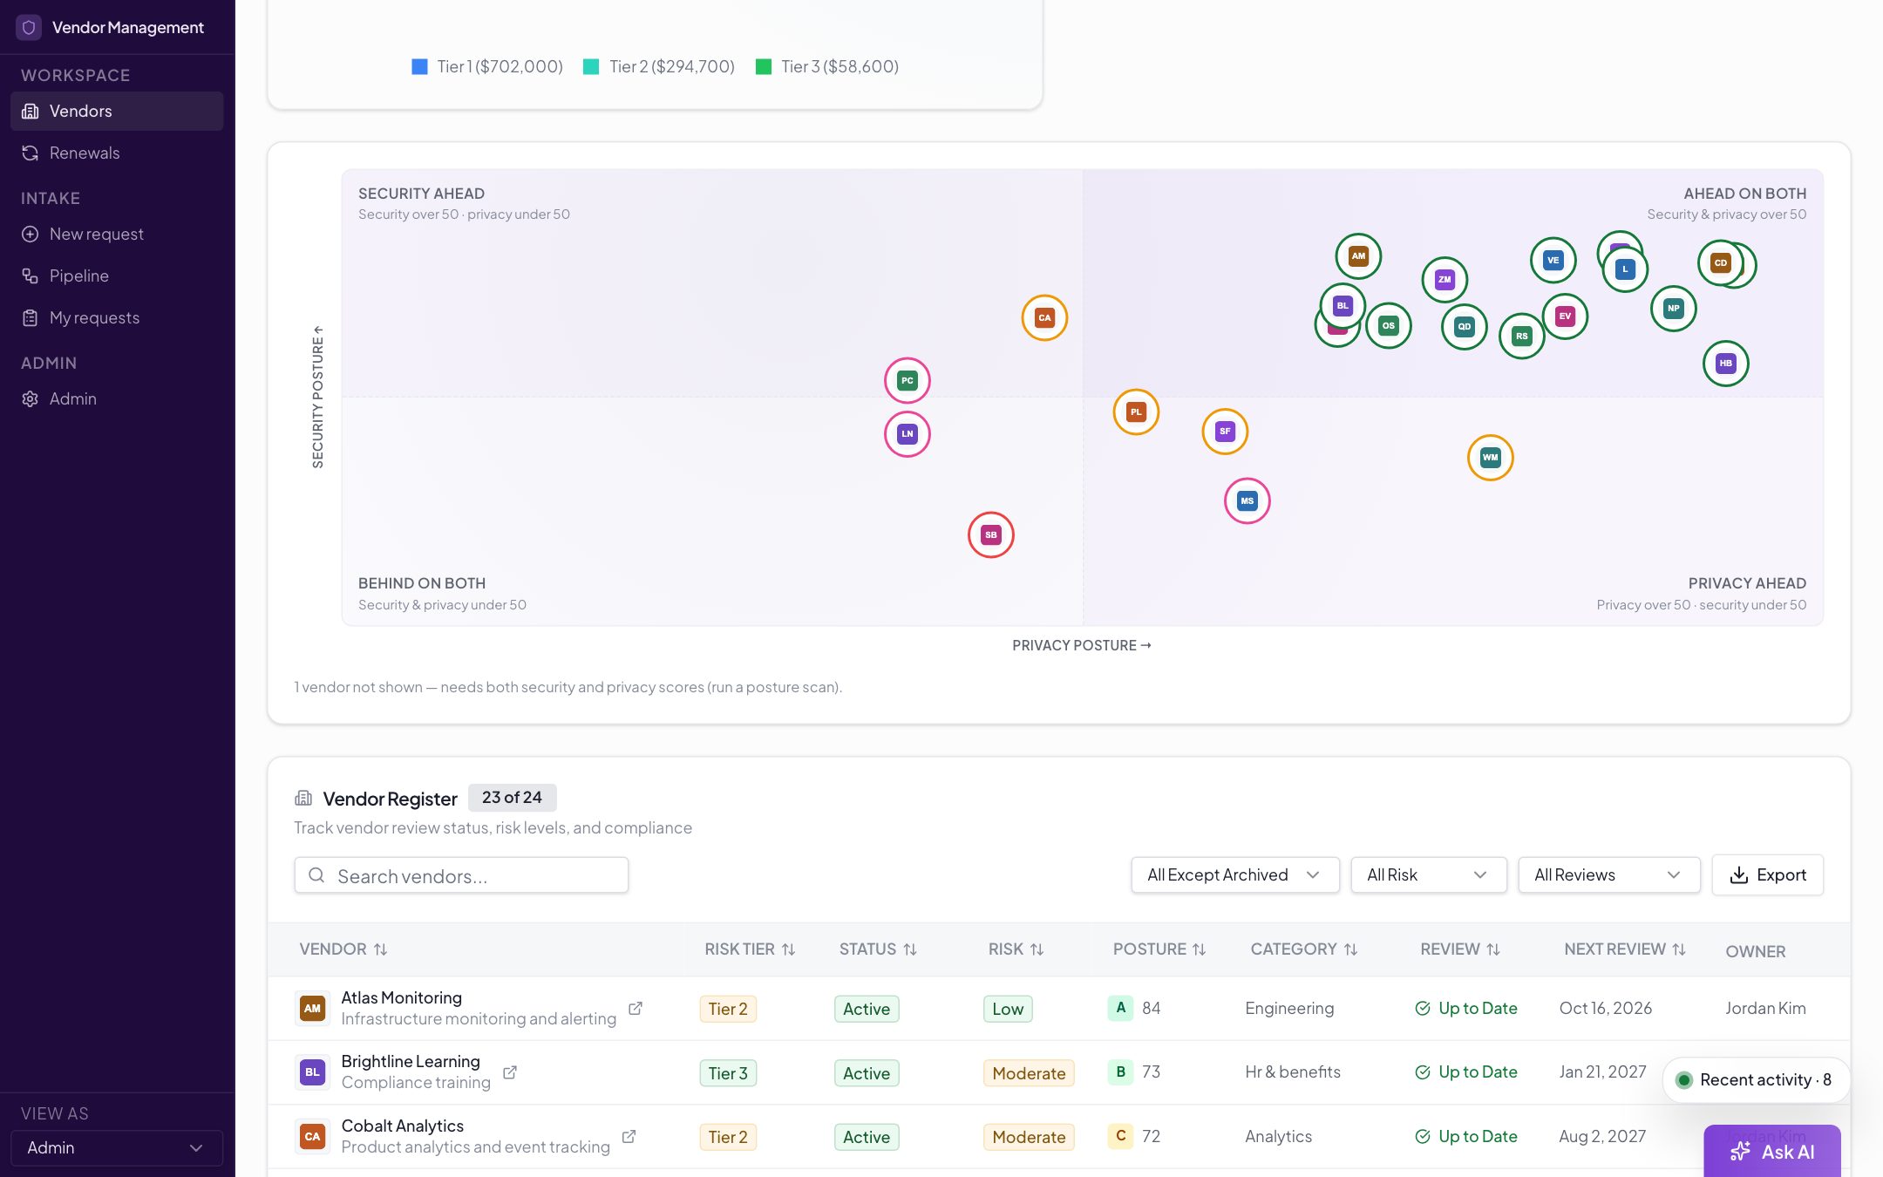The image size is (1883, 1177).
Task: Select the AM vendor bubble on chart
Action: point(1358,256)
